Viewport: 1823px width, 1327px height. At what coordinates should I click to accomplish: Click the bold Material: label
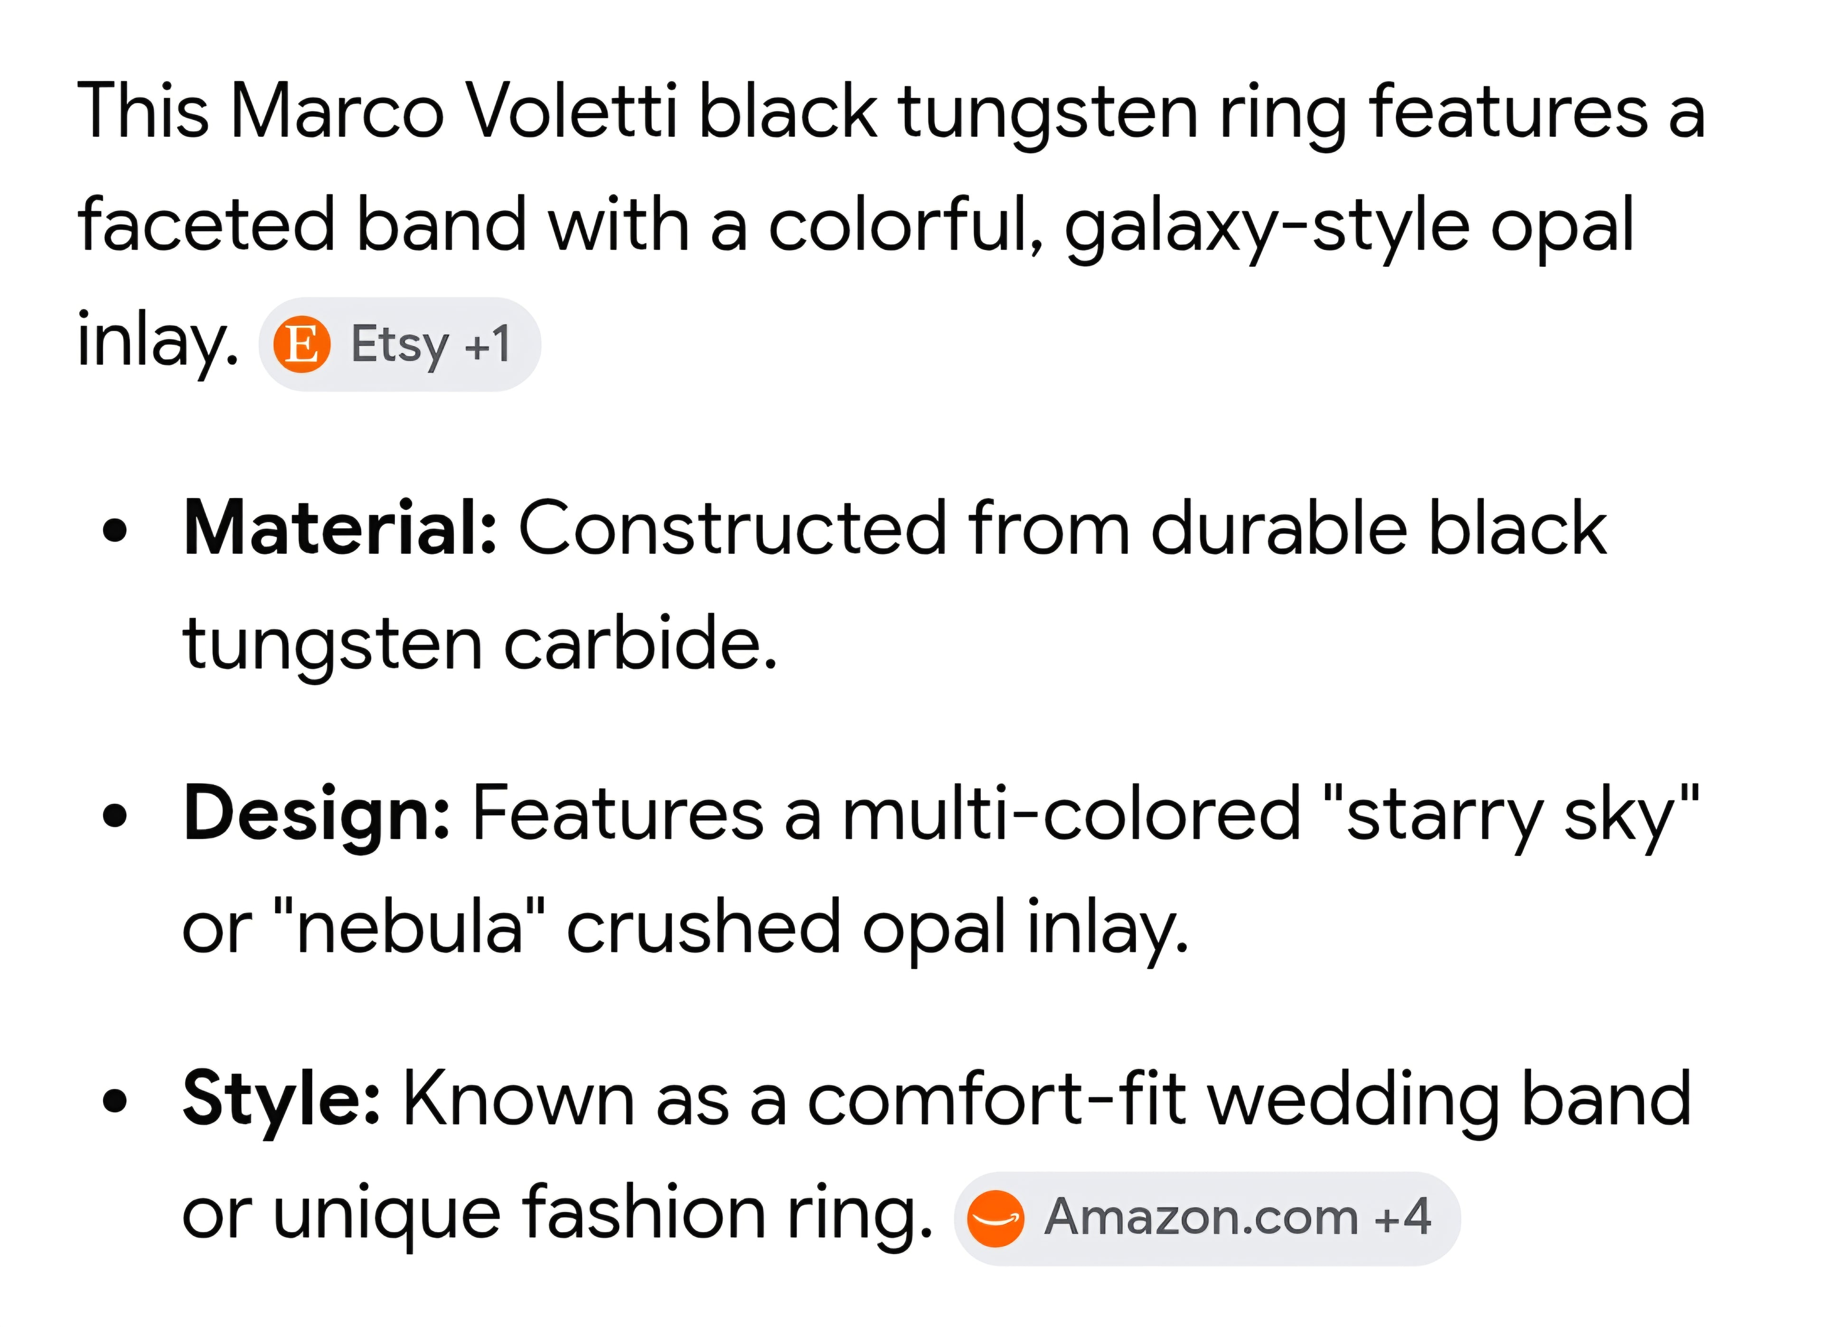coord(340,528)
